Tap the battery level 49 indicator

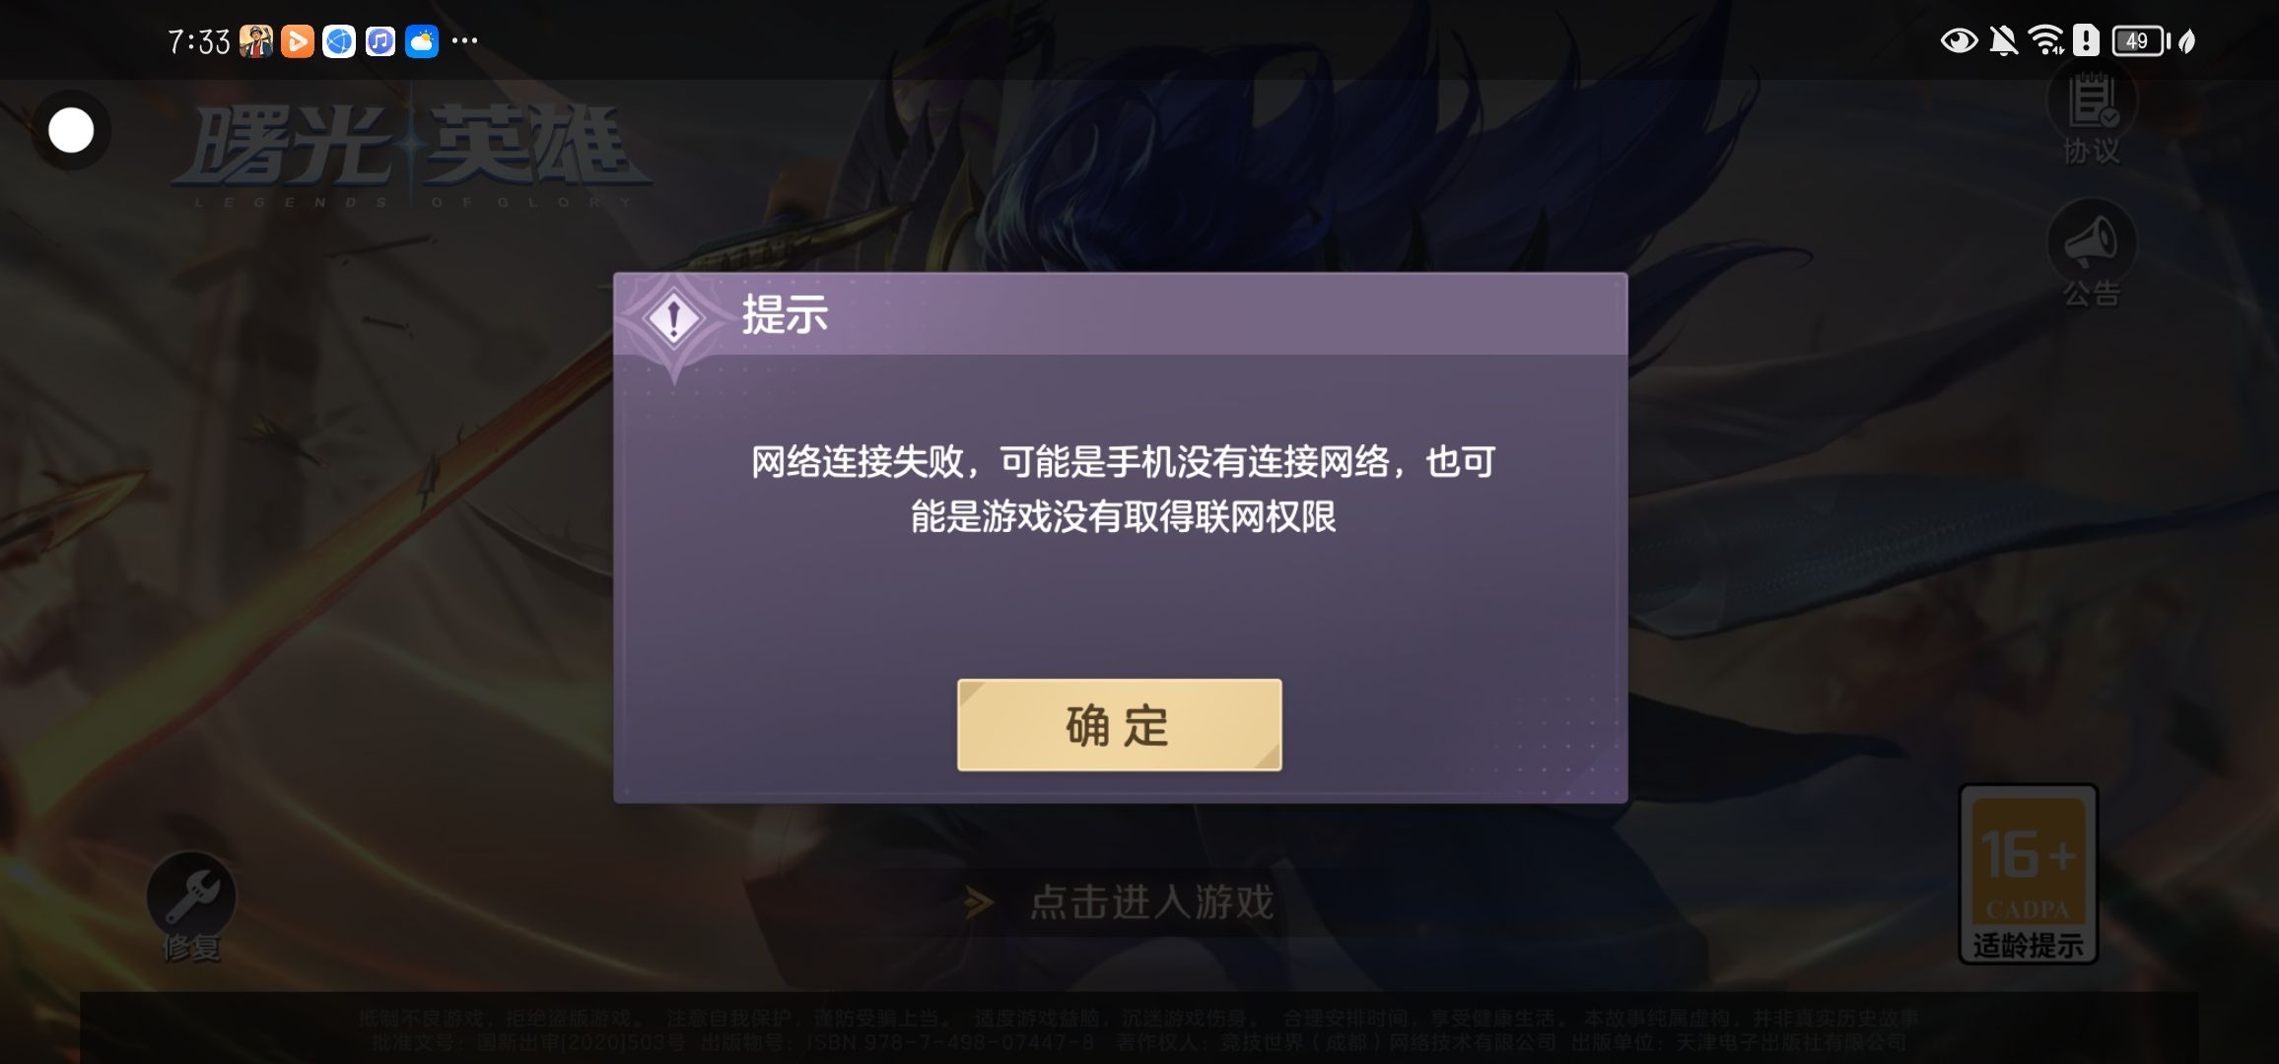coord(2140,41)
